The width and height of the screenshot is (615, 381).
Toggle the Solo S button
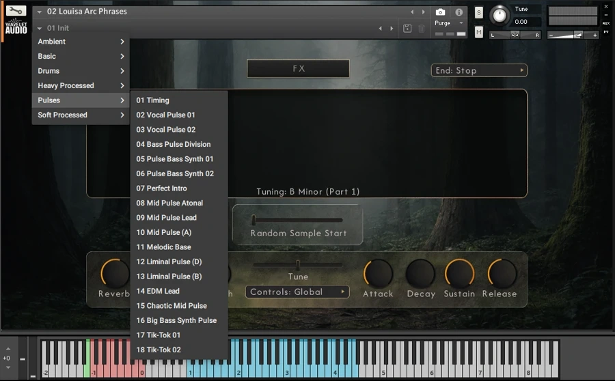479,12
